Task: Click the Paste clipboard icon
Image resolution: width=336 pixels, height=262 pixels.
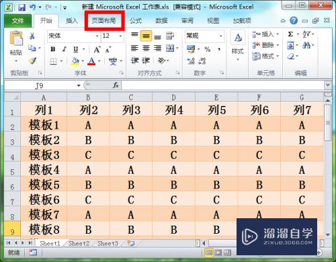Action: click(x=16, y=39)
